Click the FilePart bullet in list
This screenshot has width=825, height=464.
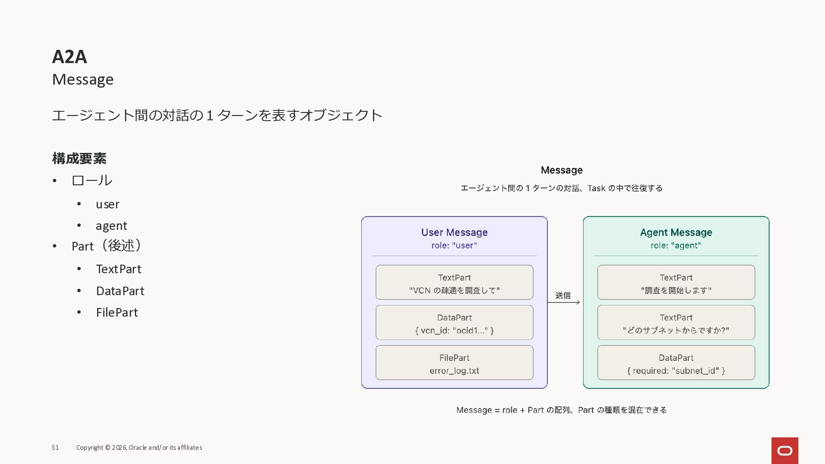(x=117, y=313)
